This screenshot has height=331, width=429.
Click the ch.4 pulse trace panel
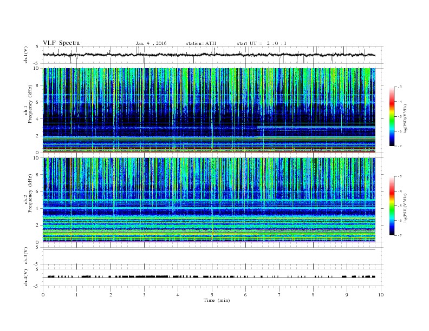(213, 277)
